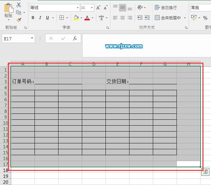
Task: Click 自动换行 wrap text button
Action: click(x=166, y=8)
